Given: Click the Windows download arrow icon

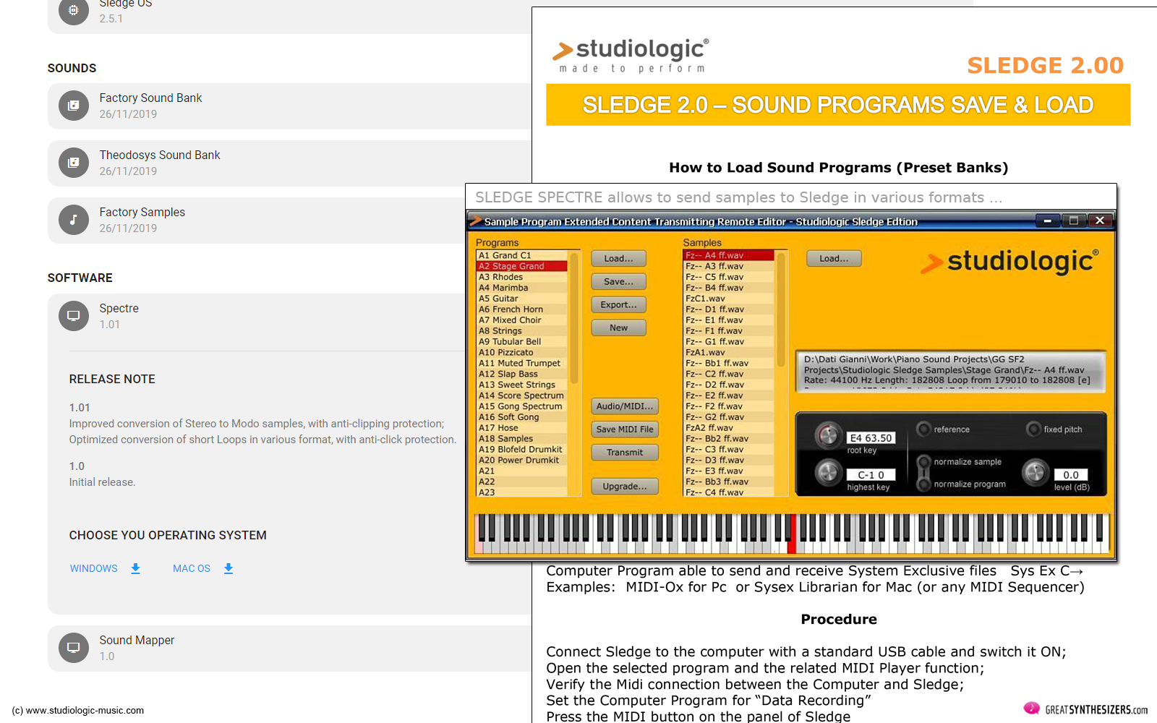Looking at the screenshot, I should click(135, 569).
